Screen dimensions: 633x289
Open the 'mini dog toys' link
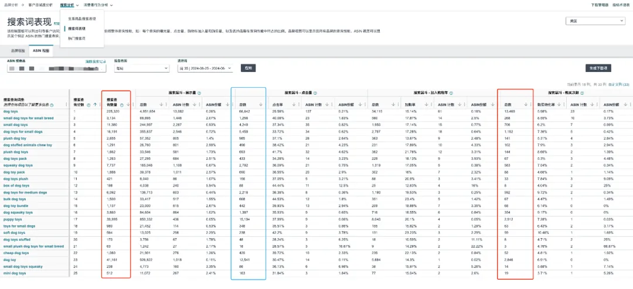click(15, 273)
